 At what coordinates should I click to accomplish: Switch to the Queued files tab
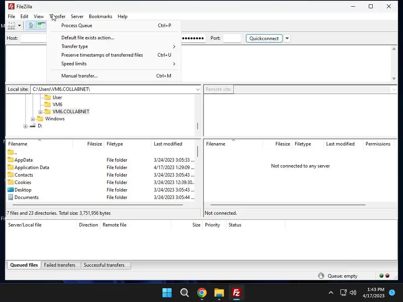pyautogui.click(x=24, y=265)
